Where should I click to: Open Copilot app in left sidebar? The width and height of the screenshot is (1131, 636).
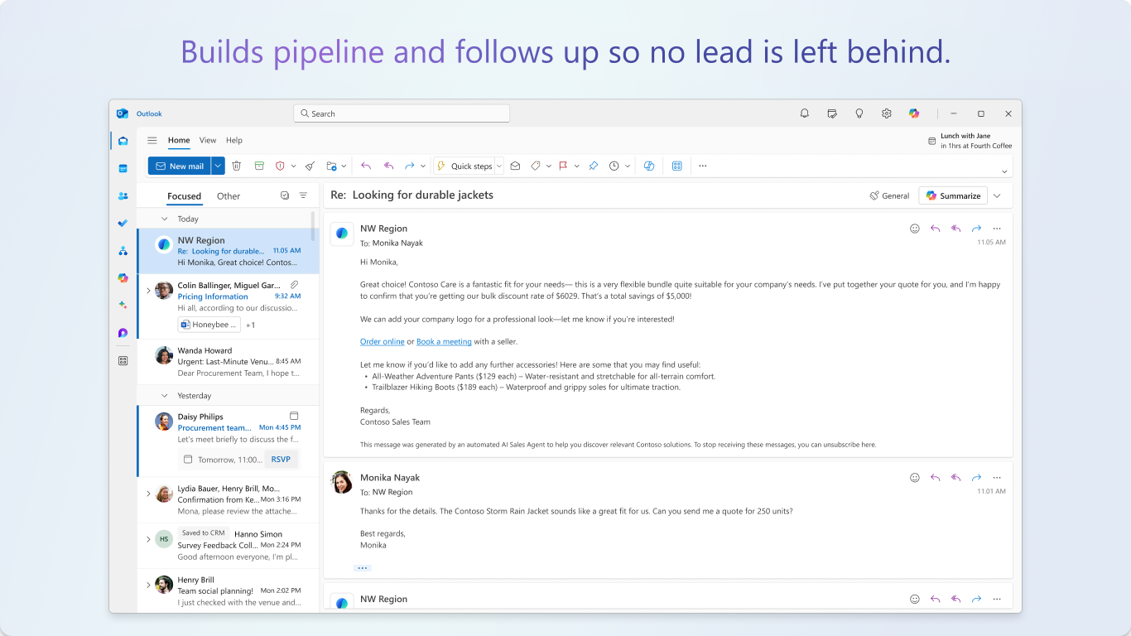(x=123, y=277)
